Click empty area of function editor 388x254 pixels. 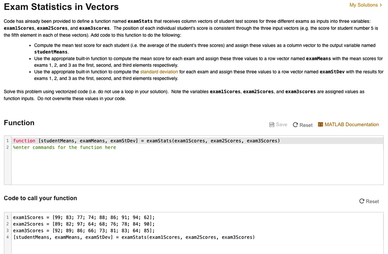click(x=197, y=168)
